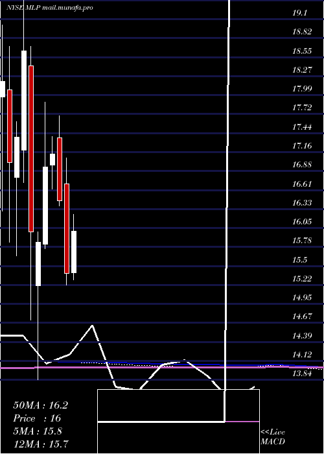The width and height of the screenshot is (324, 454).
Task: Click the 16.05 price axis label
Action: [x=303, y=222]
